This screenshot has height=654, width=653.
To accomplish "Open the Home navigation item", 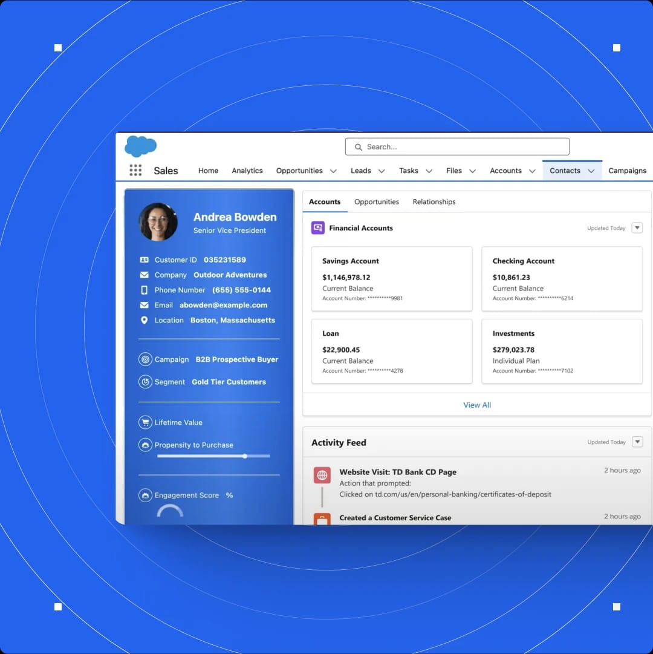I will (208, 171).
